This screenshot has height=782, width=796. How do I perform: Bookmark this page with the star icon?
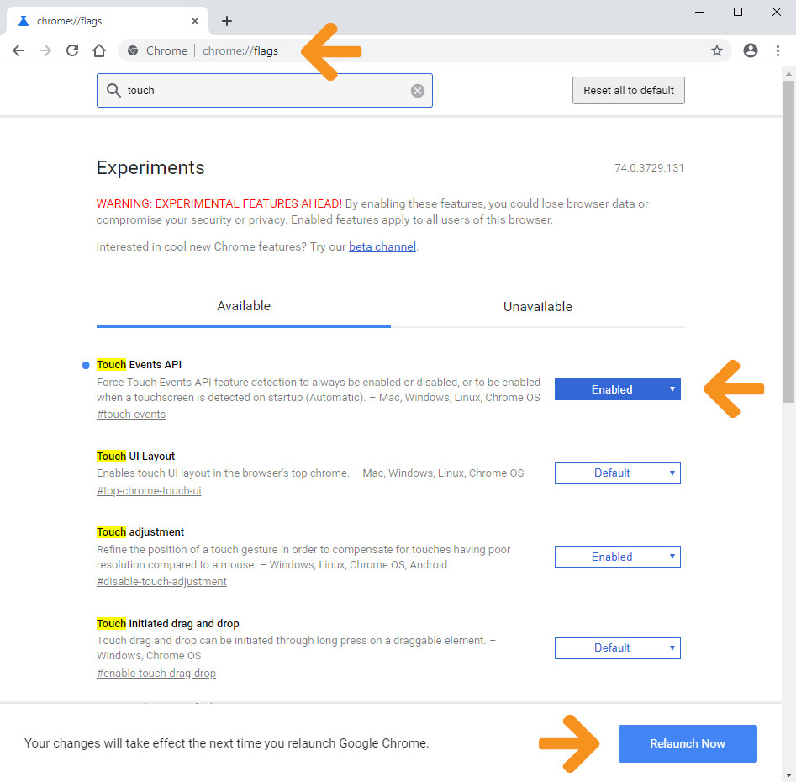pyautogui.click(x=717, y=50)
